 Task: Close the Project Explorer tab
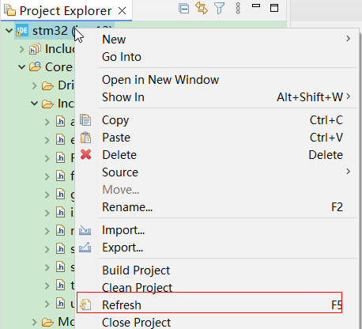[x=122, y=11]
